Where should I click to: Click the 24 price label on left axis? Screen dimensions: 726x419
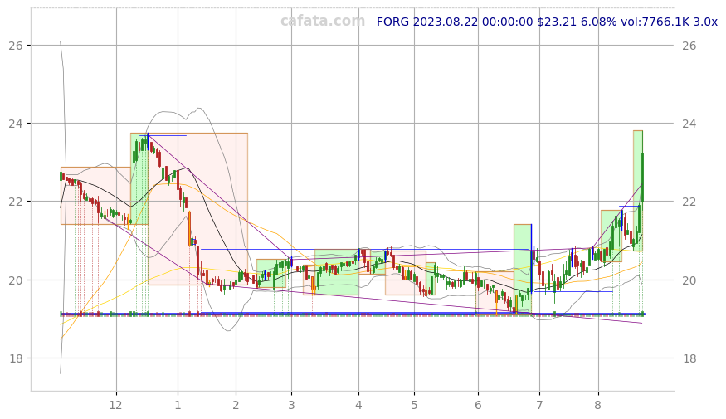click(16, 124)
